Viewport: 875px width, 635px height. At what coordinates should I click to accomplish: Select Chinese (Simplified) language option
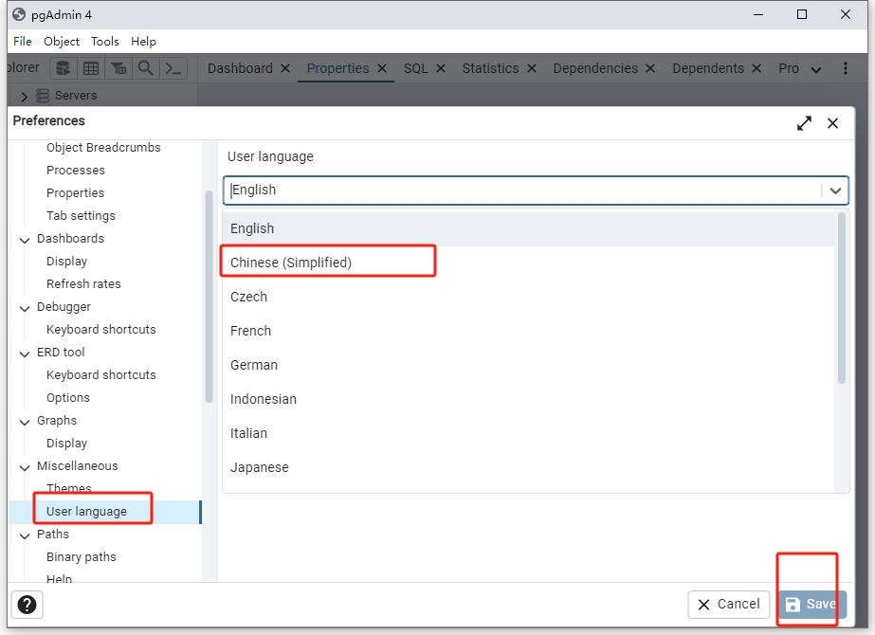(x=528, y=263)
